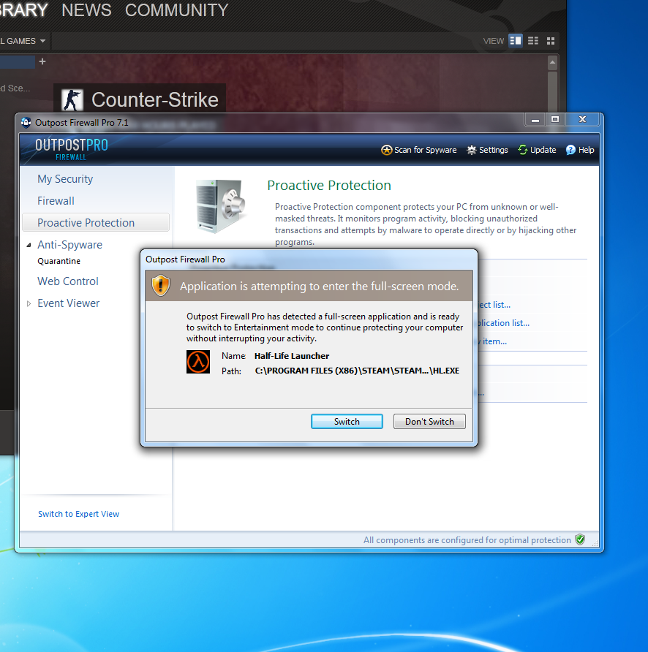Click the blue Help question mark icon
Image resolution: width=648 pixels, height=652 pixels.
tap(570, 150)
